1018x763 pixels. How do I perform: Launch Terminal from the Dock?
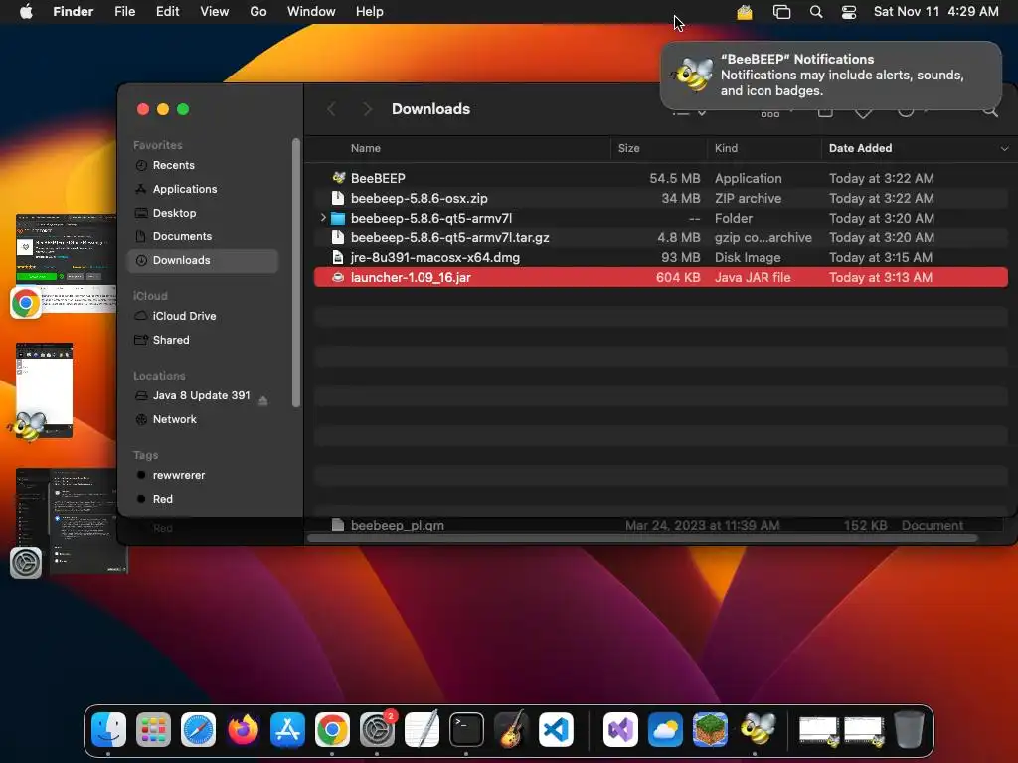coord(467,730)
